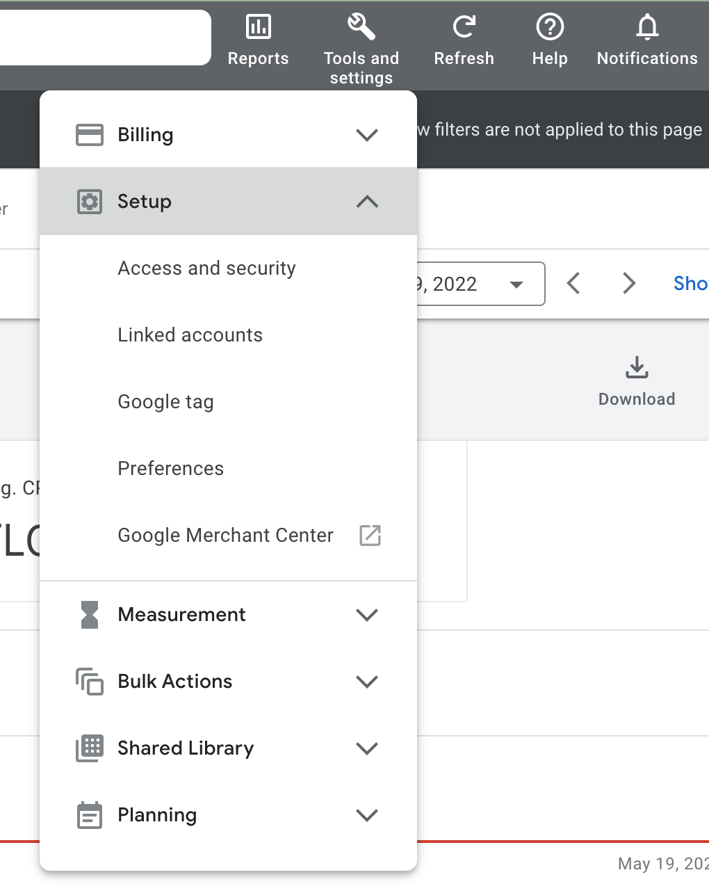Click the Tools and settings wrench icon
Screen dimensions: 709x893
361,28
